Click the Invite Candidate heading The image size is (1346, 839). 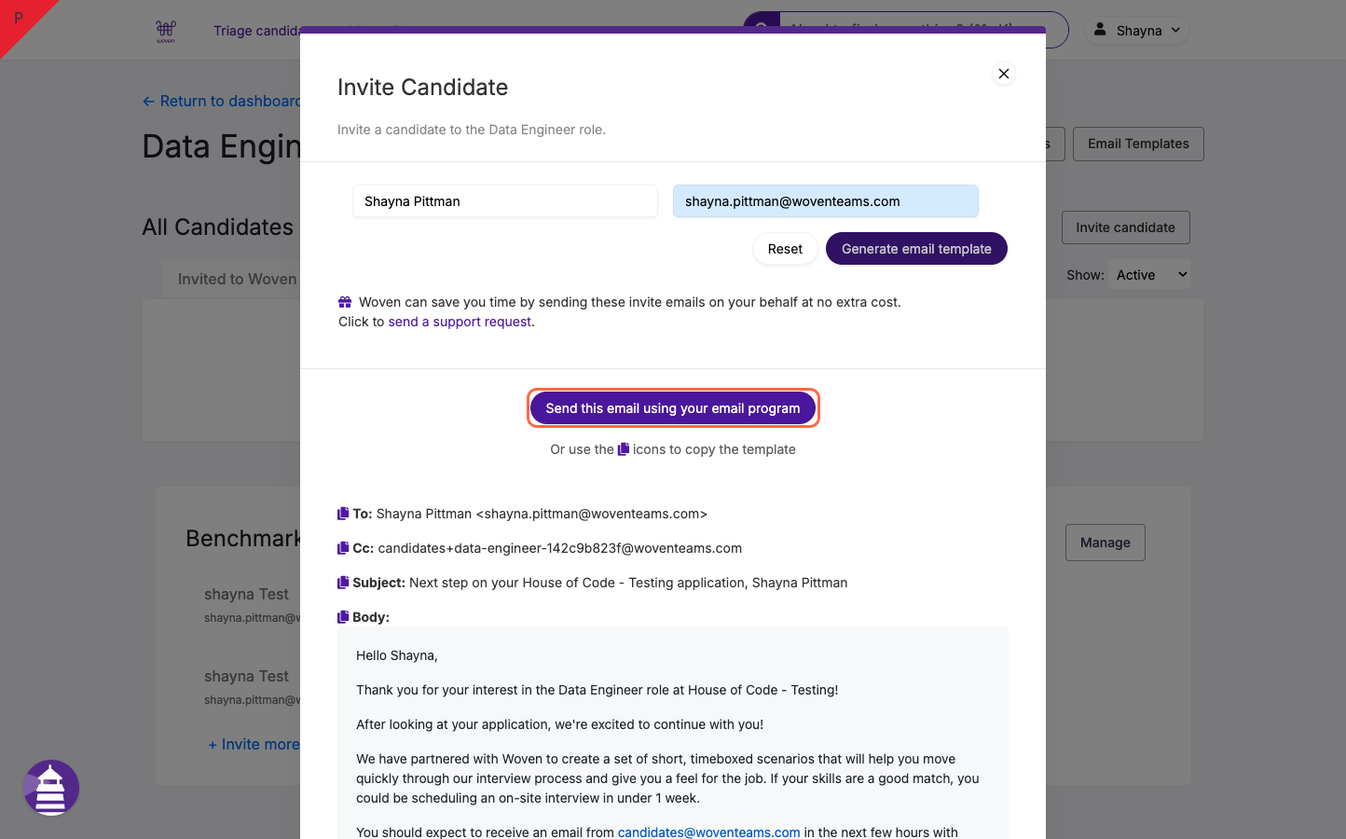422,87
